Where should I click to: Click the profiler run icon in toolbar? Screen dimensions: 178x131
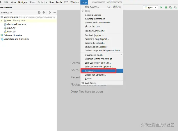175,7
